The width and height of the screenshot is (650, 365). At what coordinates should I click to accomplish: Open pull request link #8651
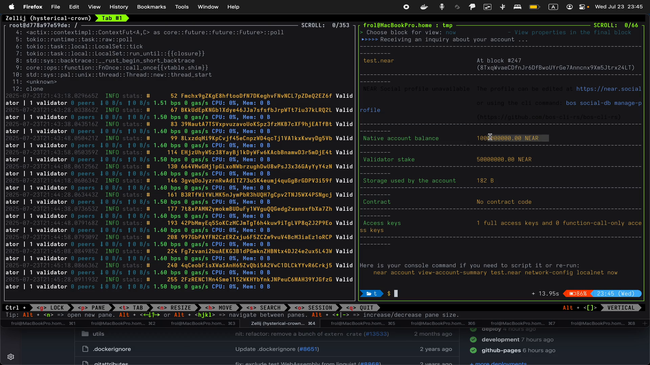click(x=308, y=349)
